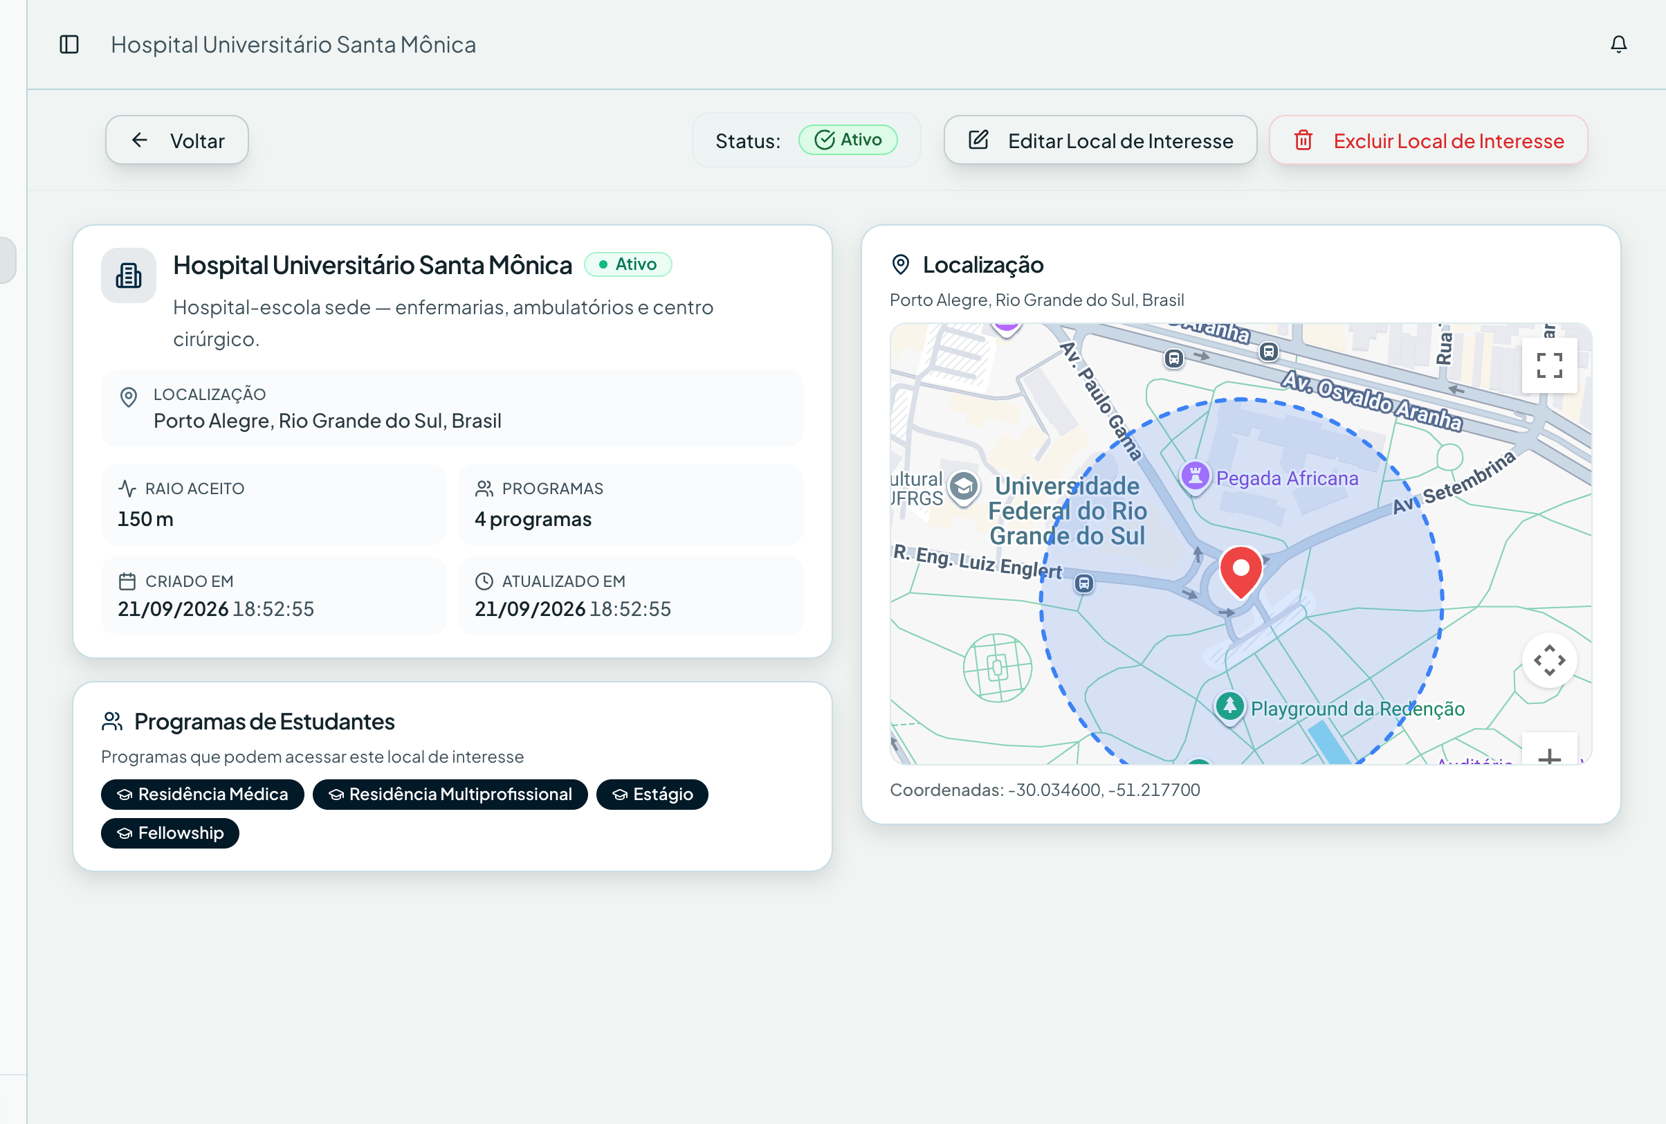Click the Ativo status badge in toolbar
This screenshot has height=1124, width=1666.
tap(848, 140)
